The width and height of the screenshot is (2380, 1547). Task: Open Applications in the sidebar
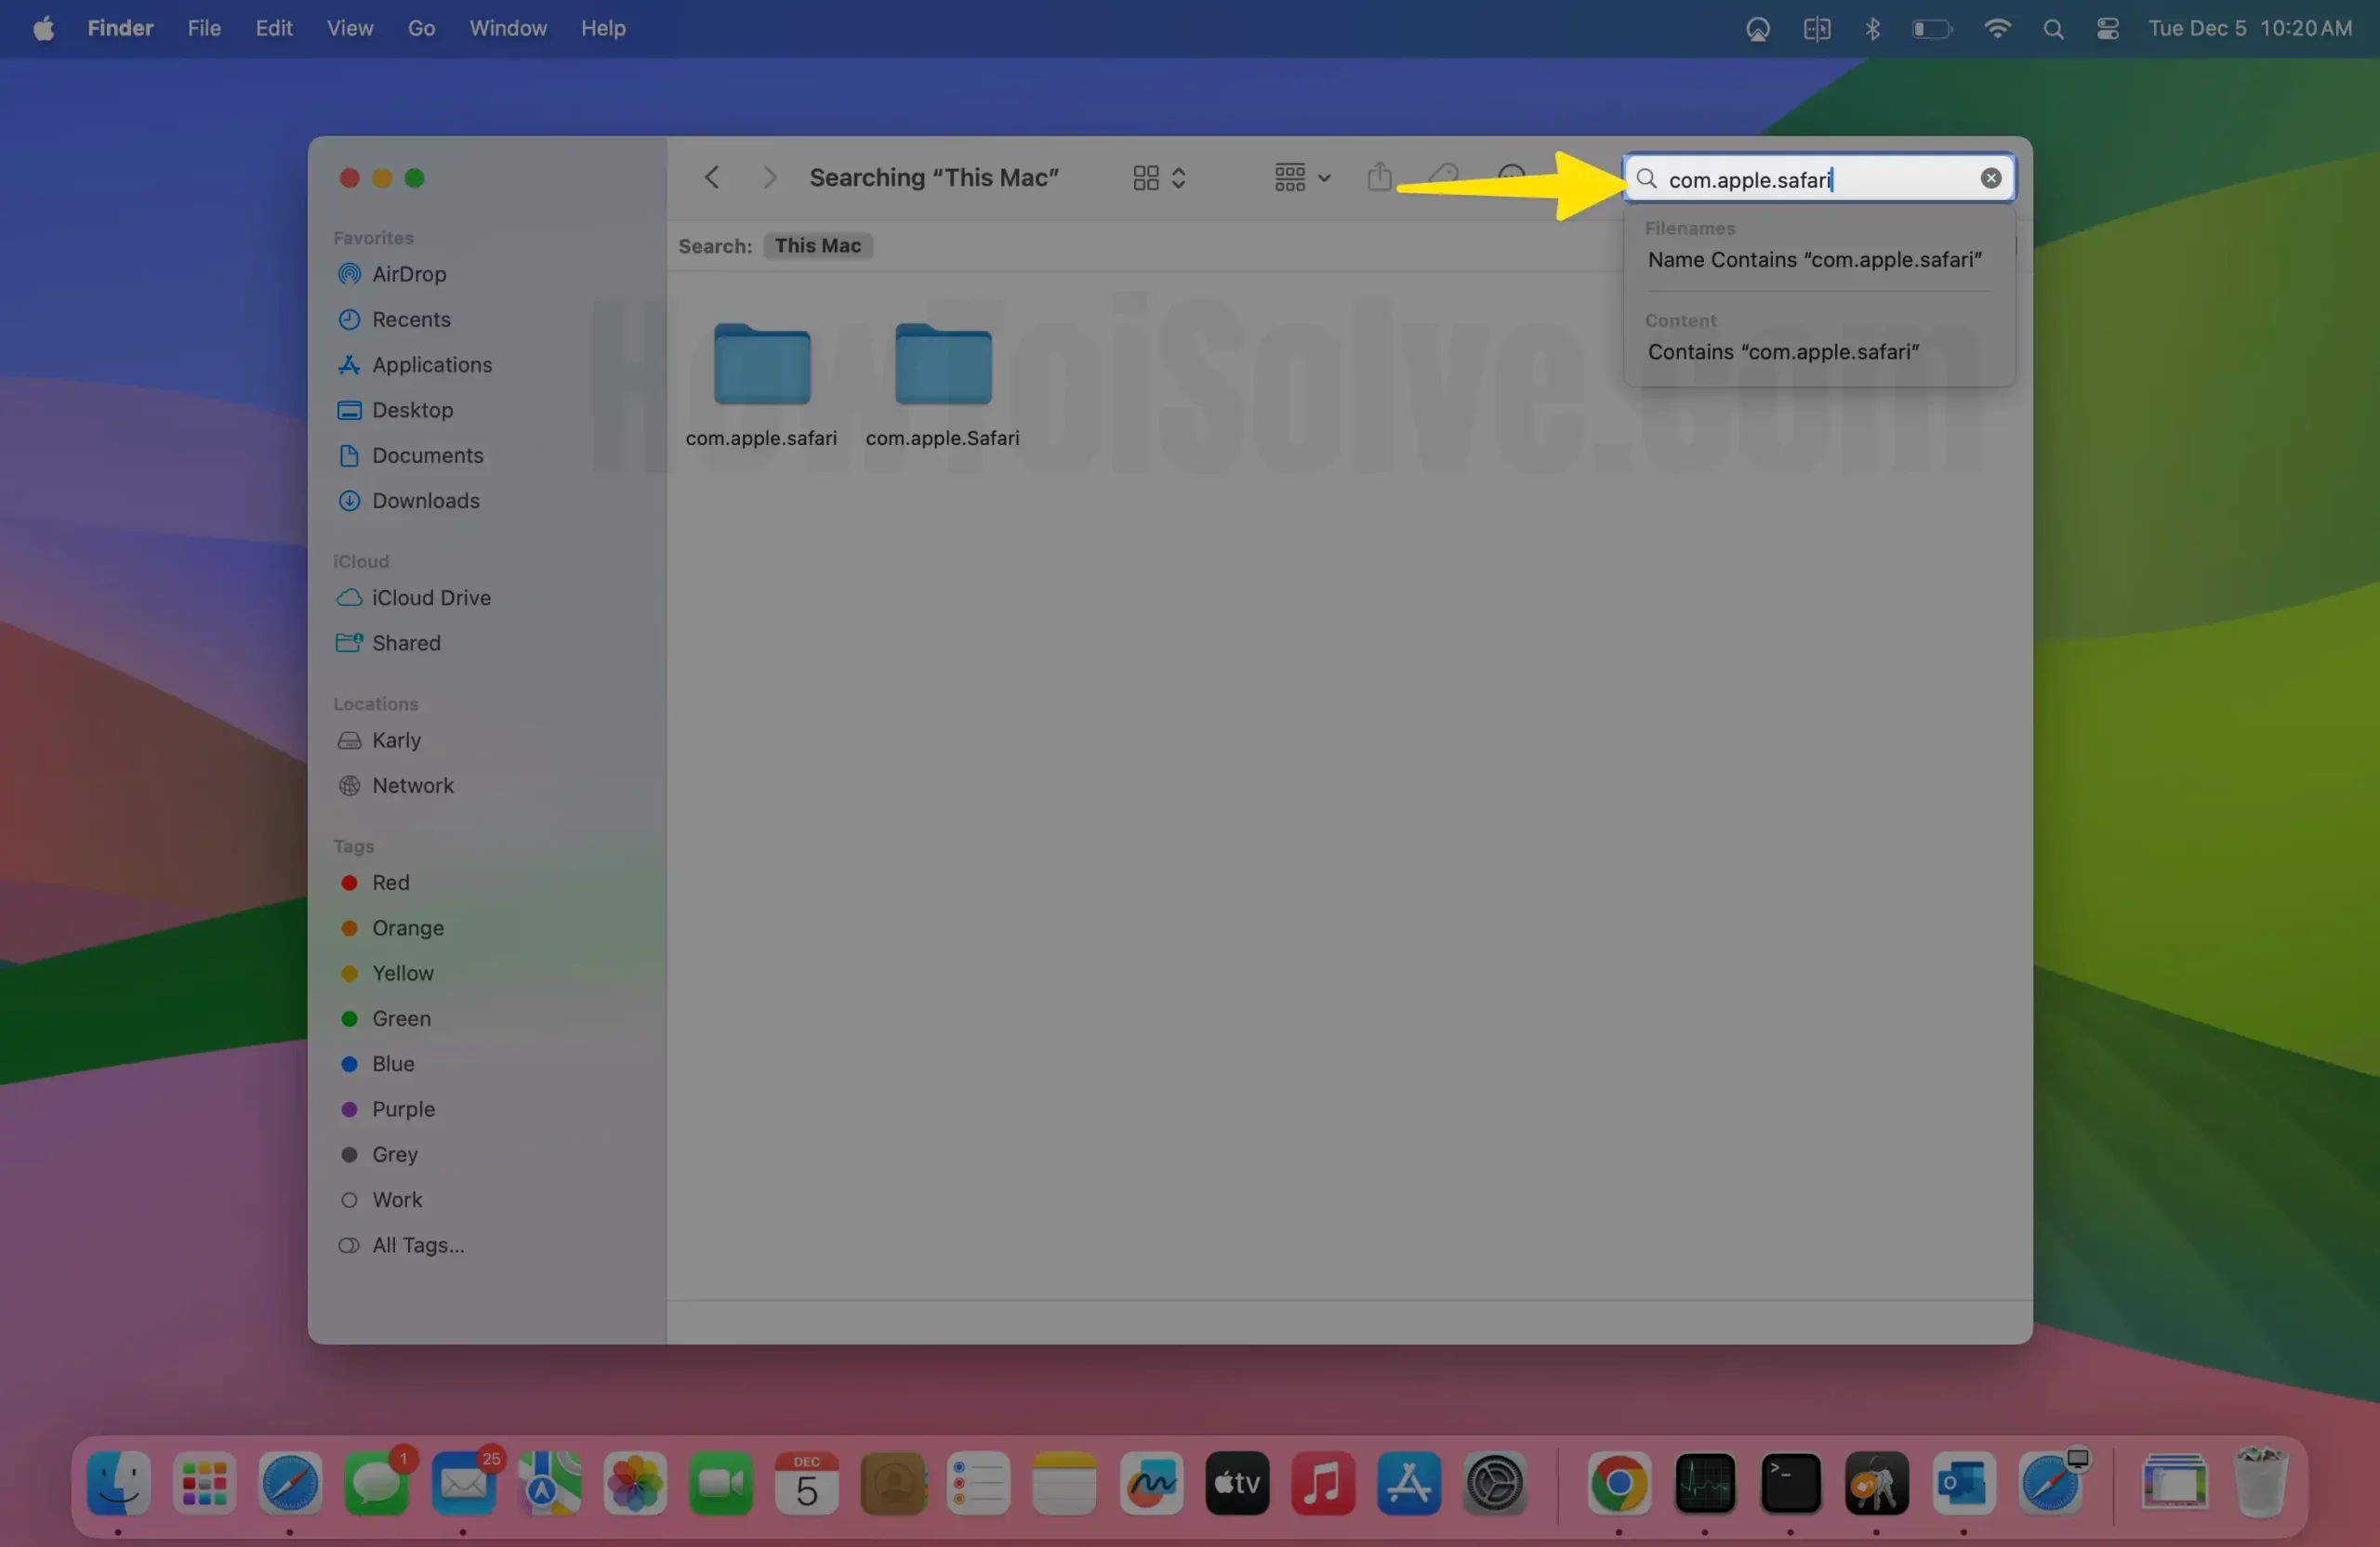[415, 365]
